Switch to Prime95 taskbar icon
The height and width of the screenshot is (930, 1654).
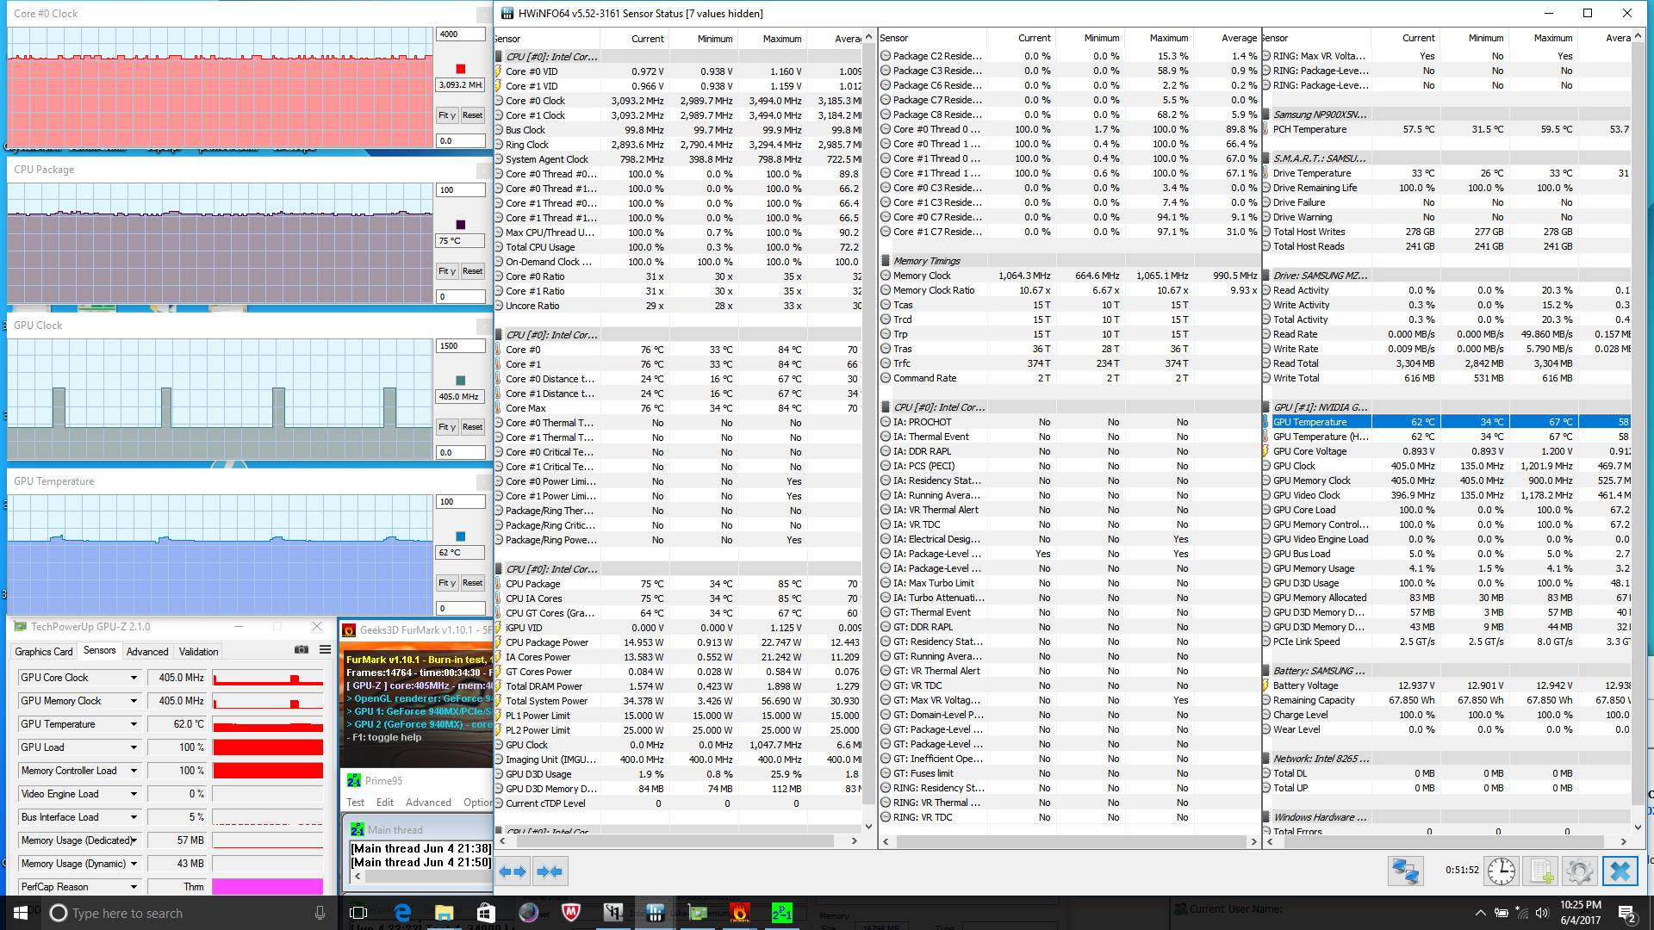tap(781, 913)
